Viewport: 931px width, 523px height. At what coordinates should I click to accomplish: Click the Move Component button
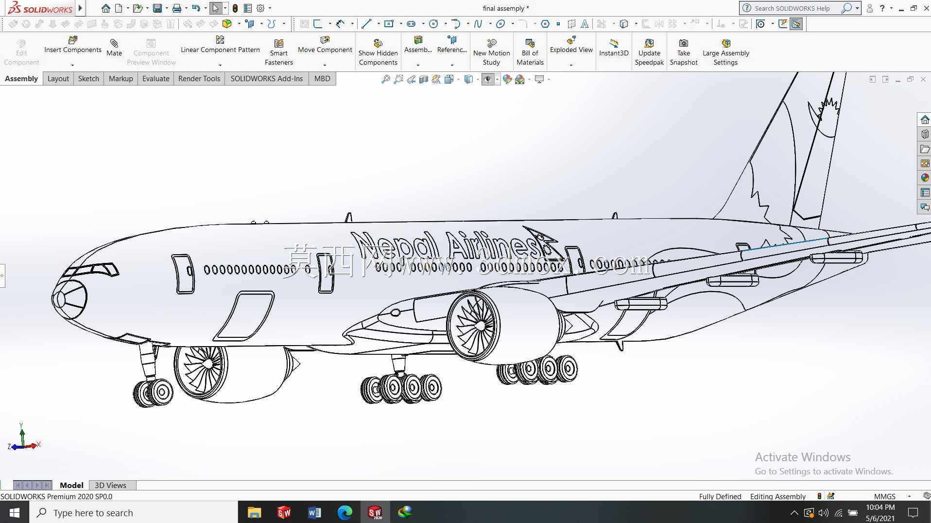click(325, 44)
